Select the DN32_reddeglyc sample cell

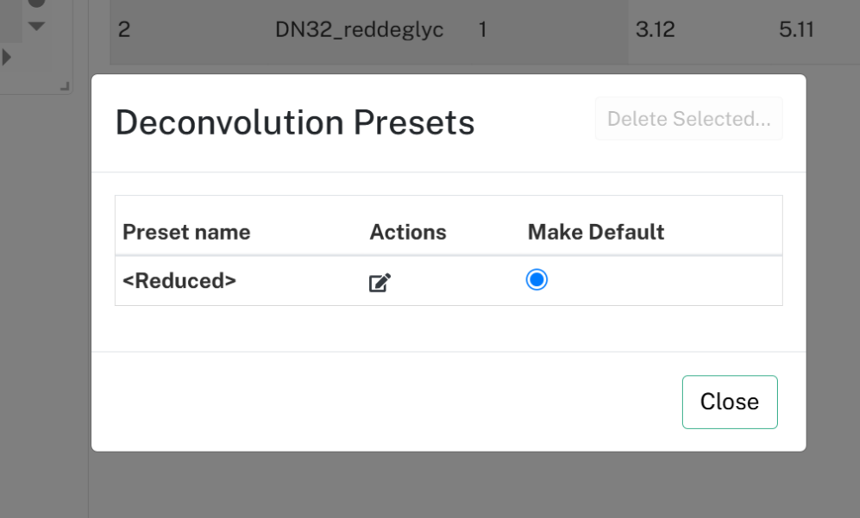(x=359, y=29)
